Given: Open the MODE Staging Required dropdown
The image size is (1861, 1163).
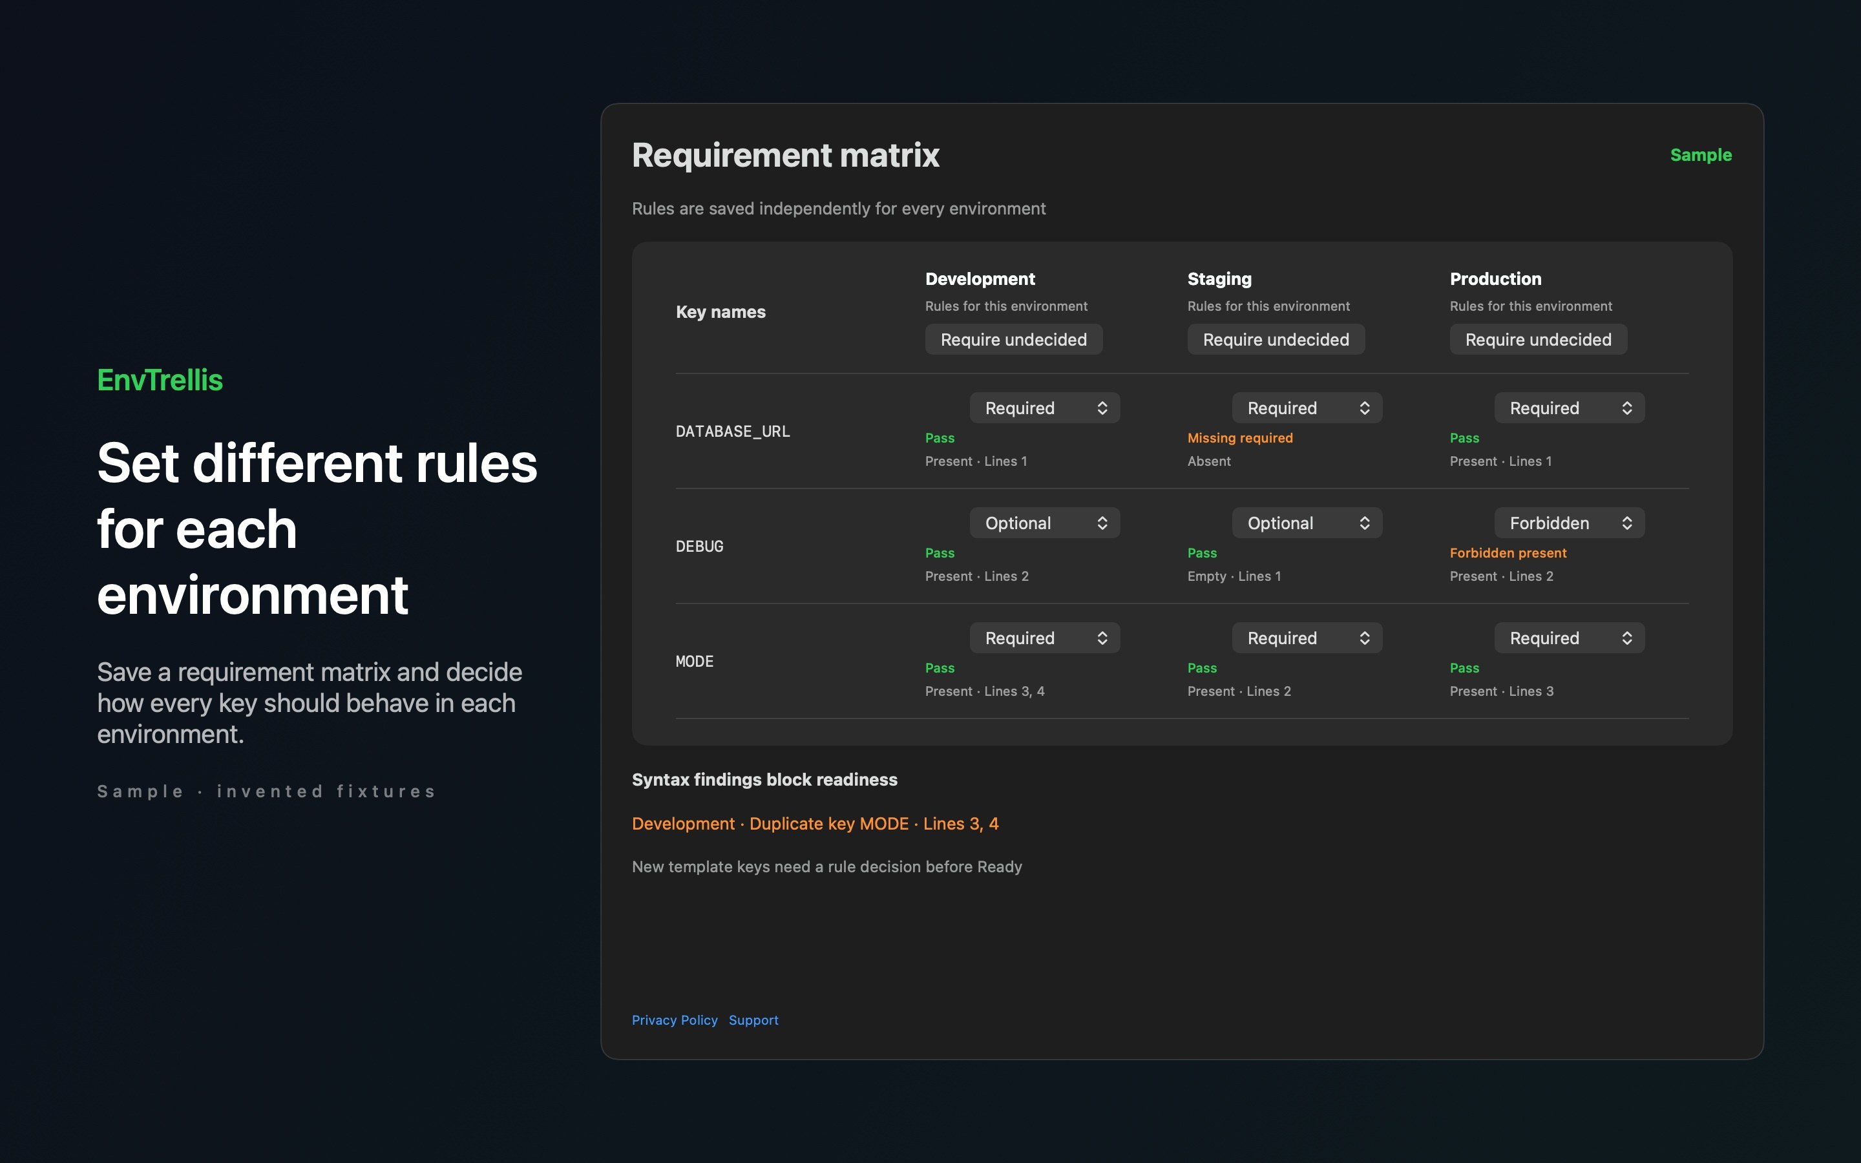Looking at the screenshot, I should point(1307,638).
